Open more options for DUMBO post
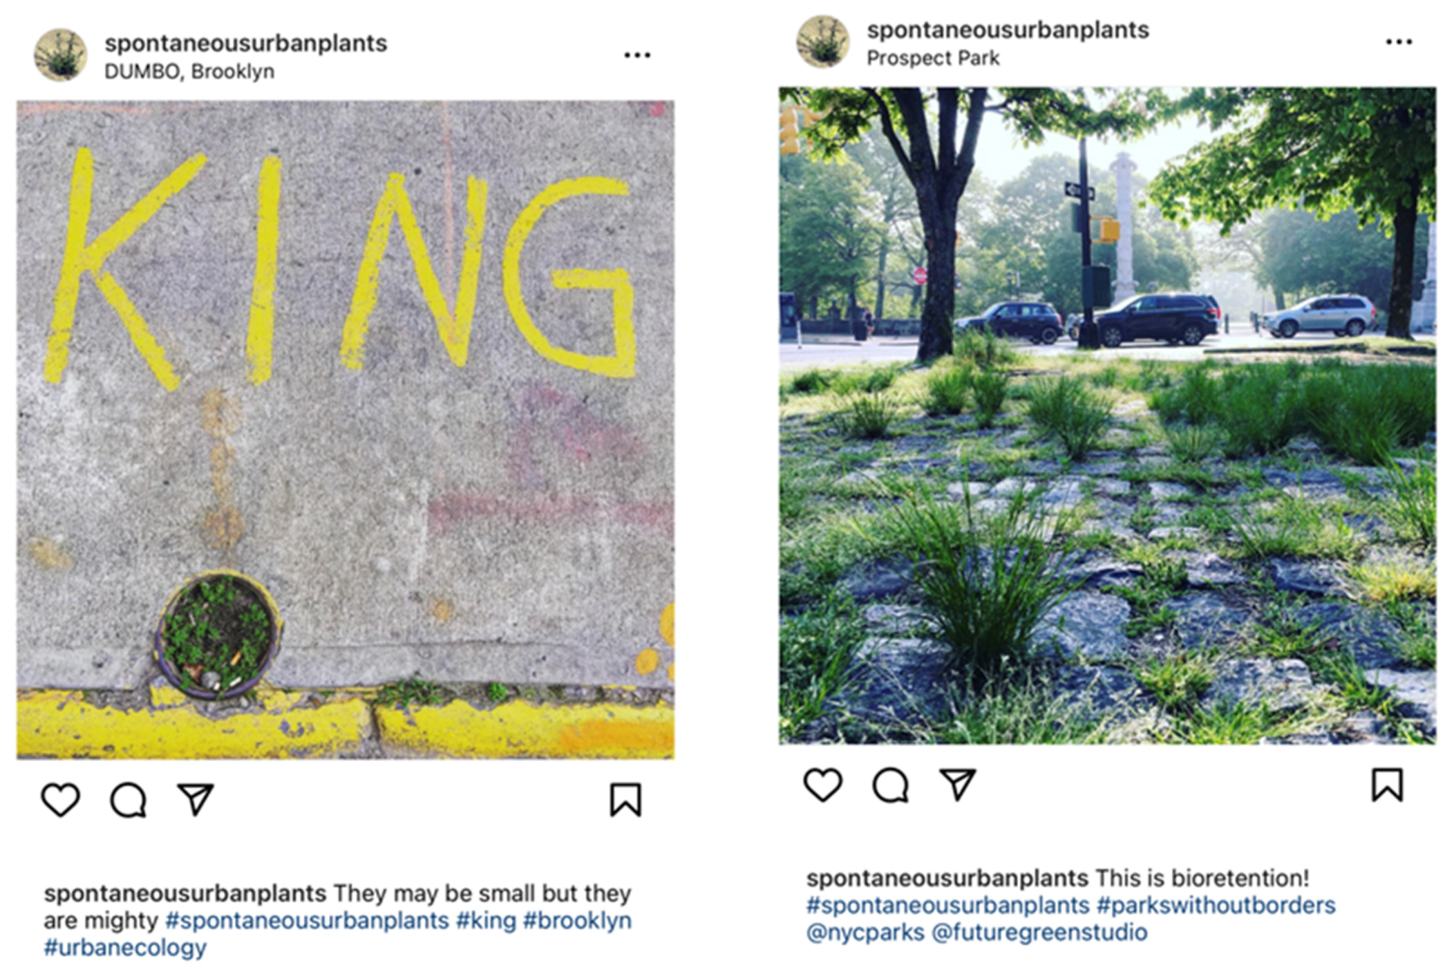1454x973 pixels. coord(637,55)
